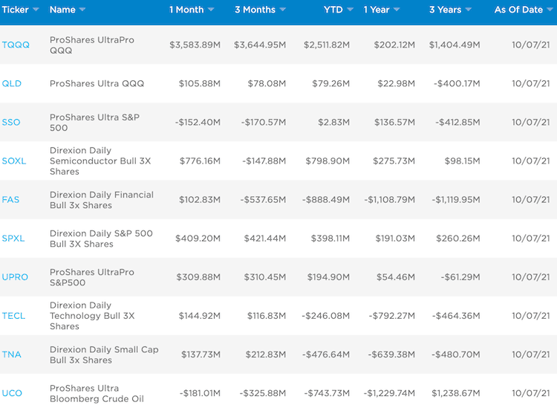Select Direxion Daily Financial Bull 3x Shares

point(102,200)
